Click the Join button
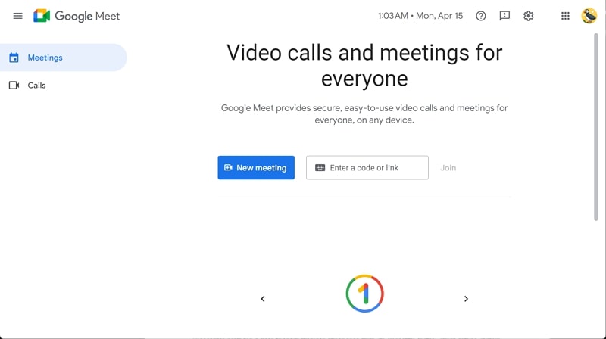 click(448, 167)
